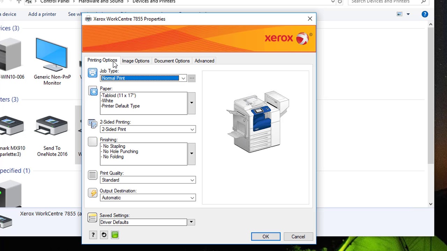
Task: Open Devices and Printers help icon
Action: [x=425, y=14]
